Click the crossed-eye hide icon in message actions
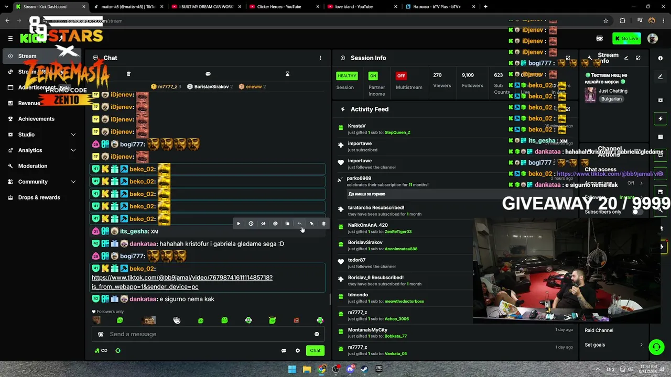 (263, 224)
